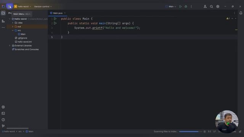
Task: Jump to previous highlighted problem arrow
Action: tap(232, 19)
